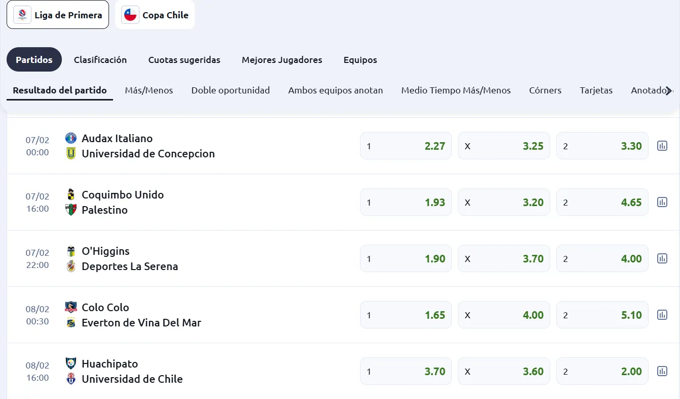This screenshot has height=399, width=680.
Task: Select the Colo Colo team badge
Action: (x=70, y=307)
